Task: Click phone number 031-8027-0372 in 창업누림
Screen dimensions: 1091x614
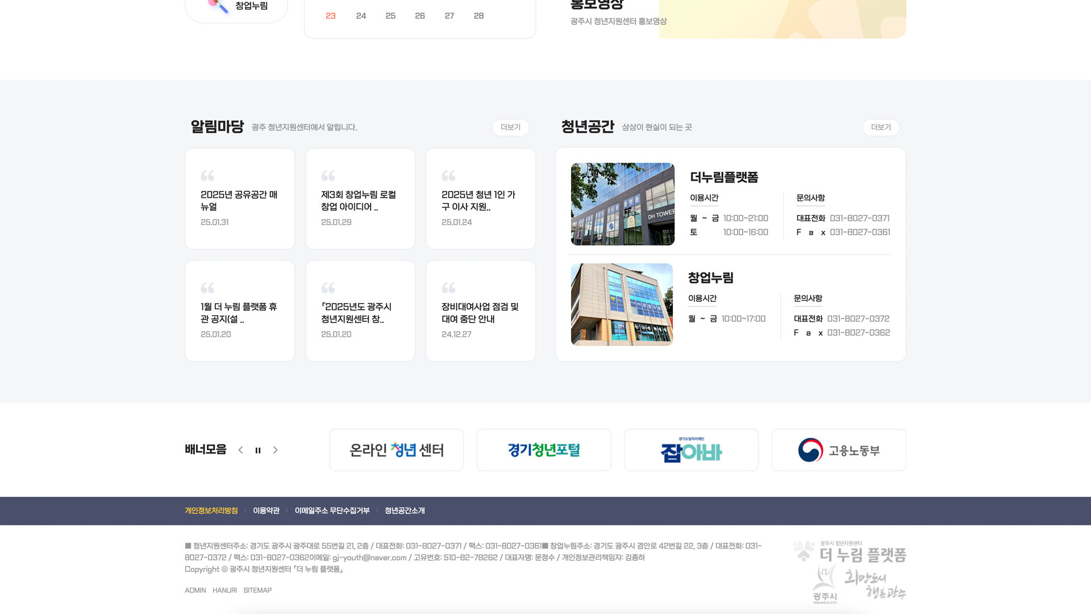Action: pyautogui.click(x=858, y=319)
